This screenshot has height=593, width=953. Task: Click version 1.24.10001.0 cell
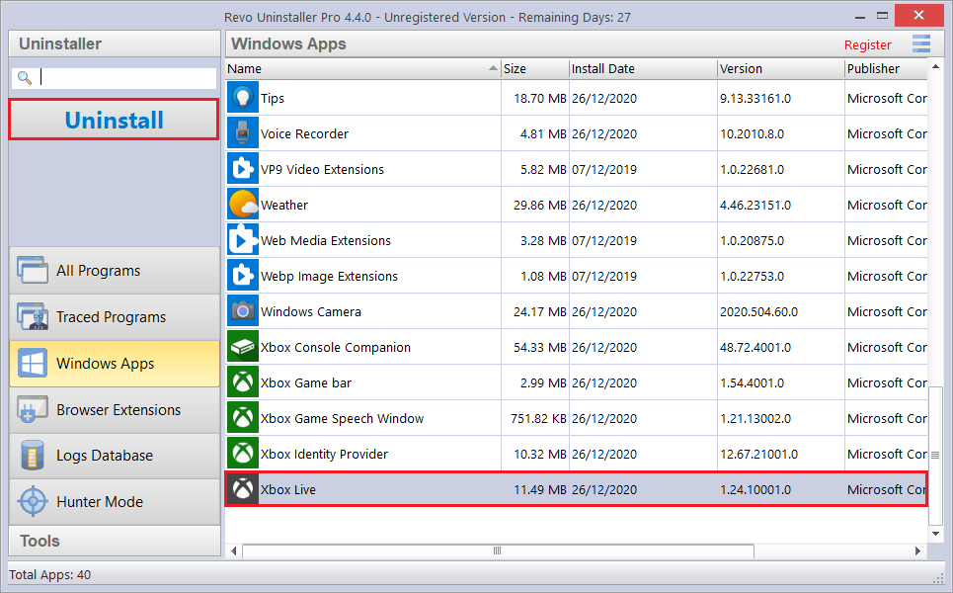tap(755, 489)
